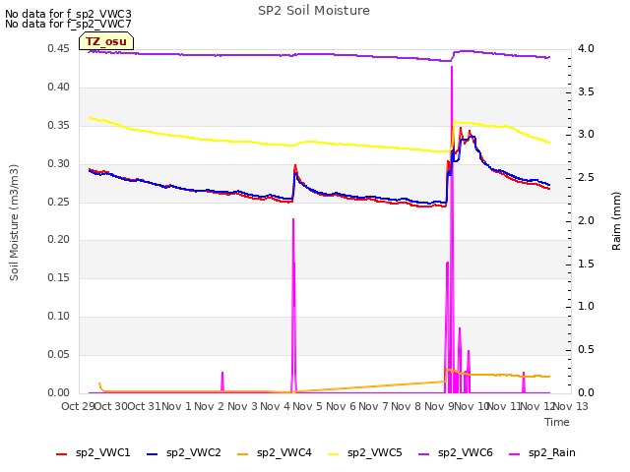Viewport: 630px width, 472px height.
Task: Click the TZ_osu annotation label
Action: 106,41
